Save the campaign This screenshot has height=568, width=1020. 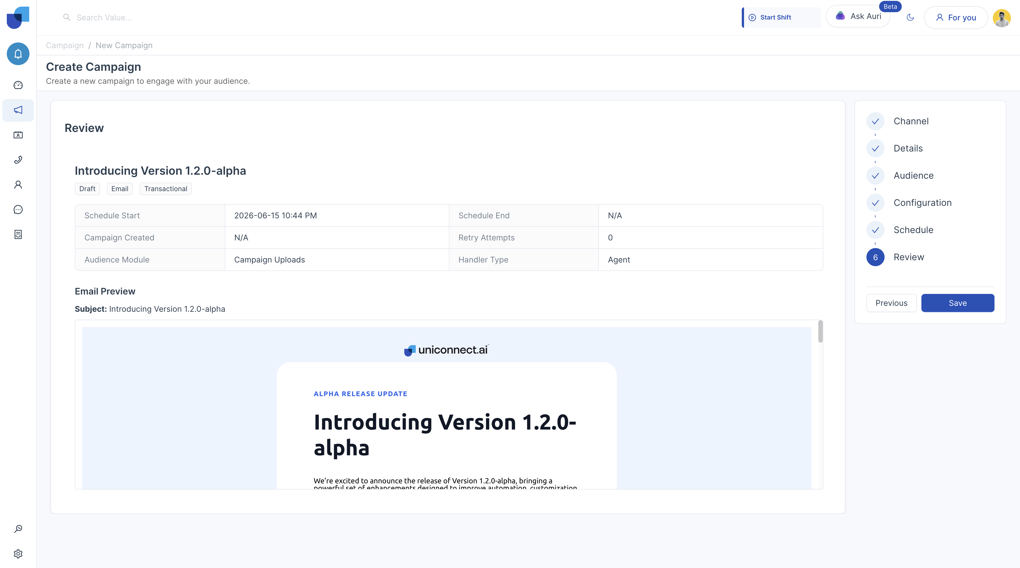957,303
